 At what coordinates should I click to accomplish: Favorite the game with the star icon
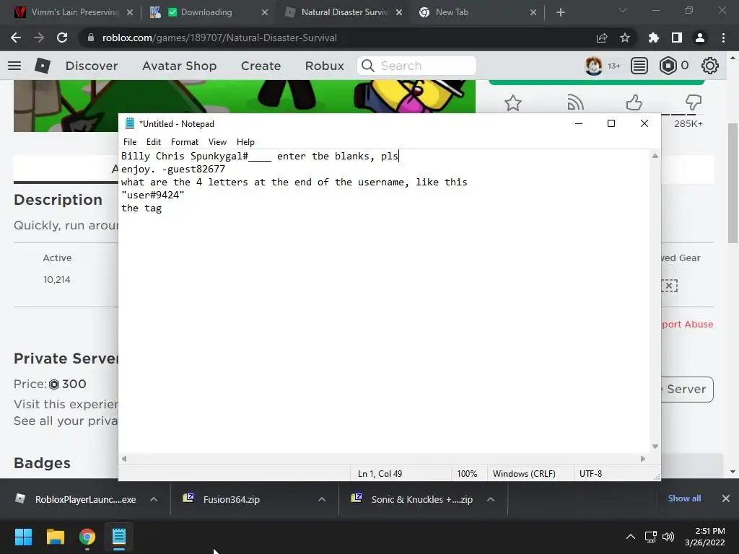513,102
